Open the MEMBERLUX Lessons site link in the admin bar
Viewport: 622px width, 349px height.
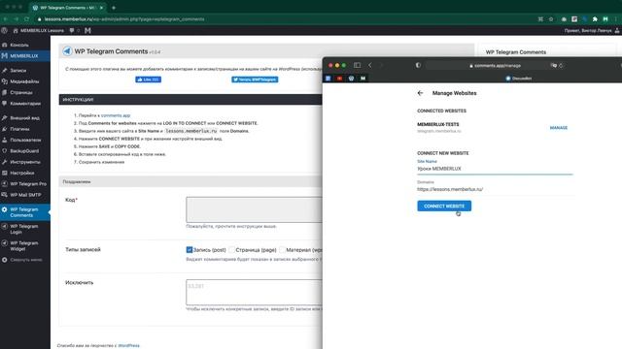pos(38,30)
